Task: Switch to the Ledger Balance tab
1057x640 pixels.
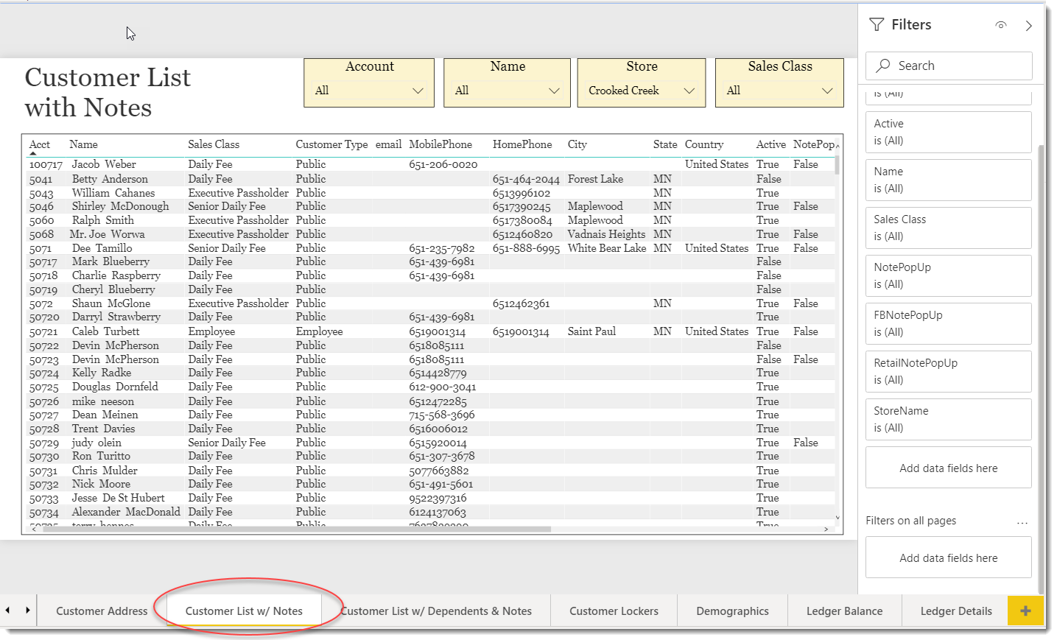Action: coord(844,611)
